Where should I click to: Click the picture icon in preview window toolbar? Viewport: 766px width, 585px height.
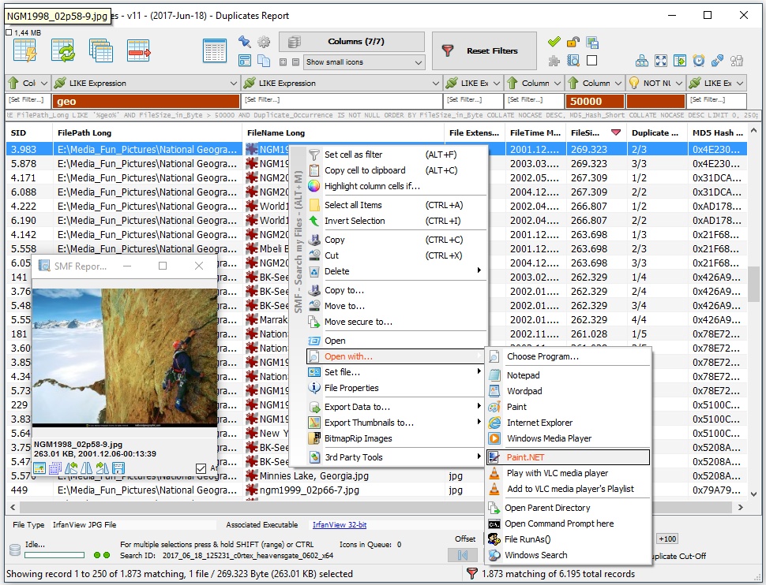click(x=39, y=469)
